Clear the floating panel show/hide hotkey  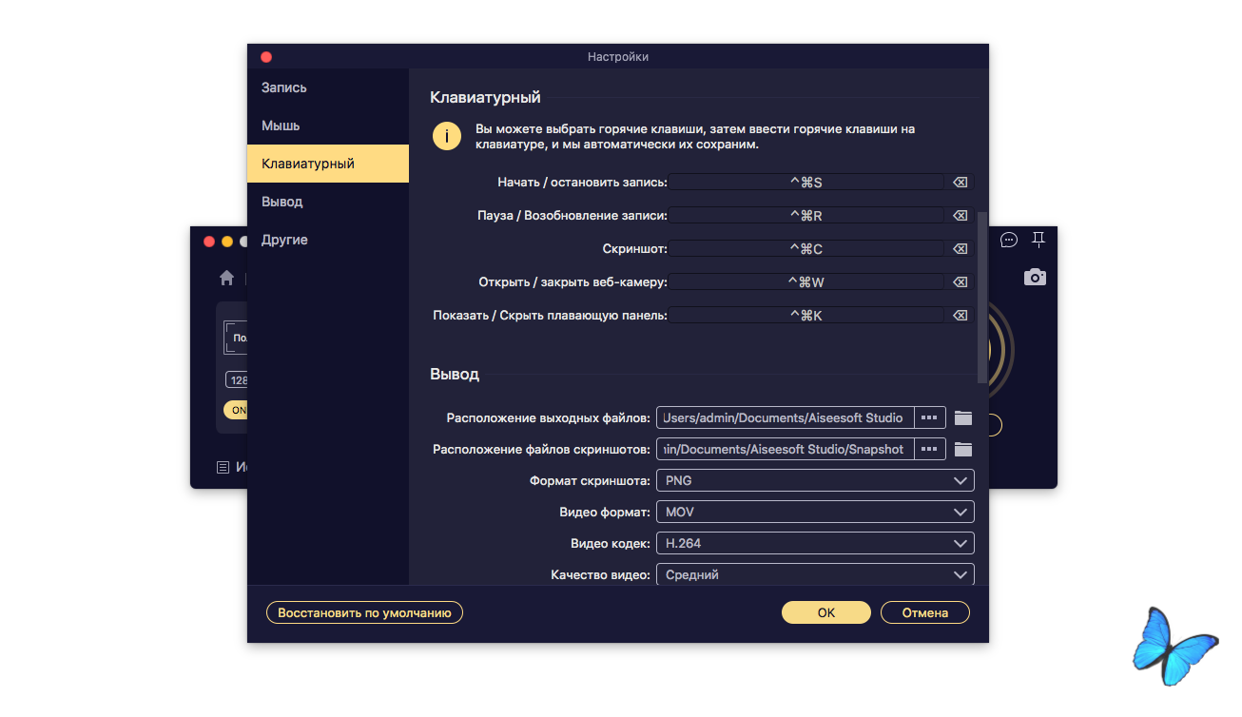click(x=960, y=316)
